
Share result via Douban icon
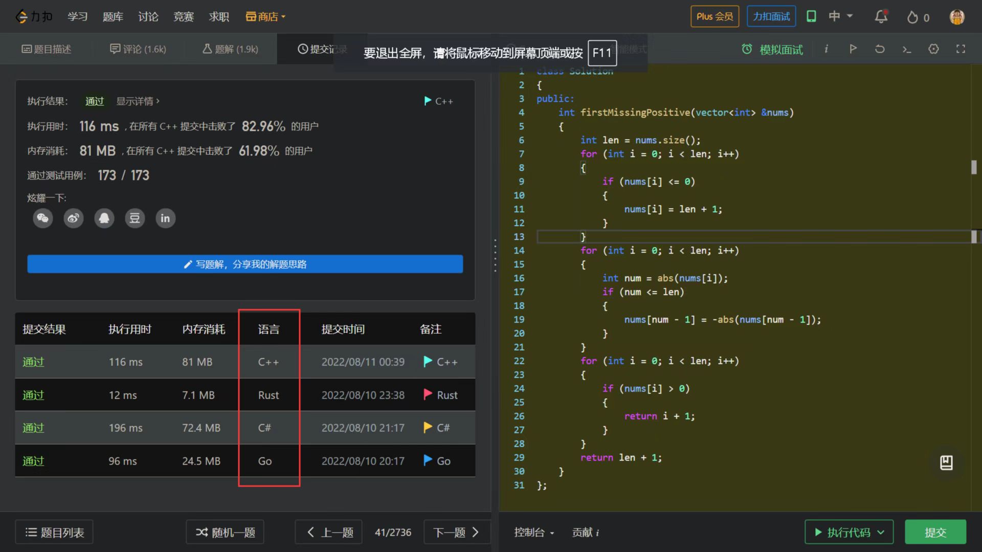pyautogui.click(x=135, y=218)
